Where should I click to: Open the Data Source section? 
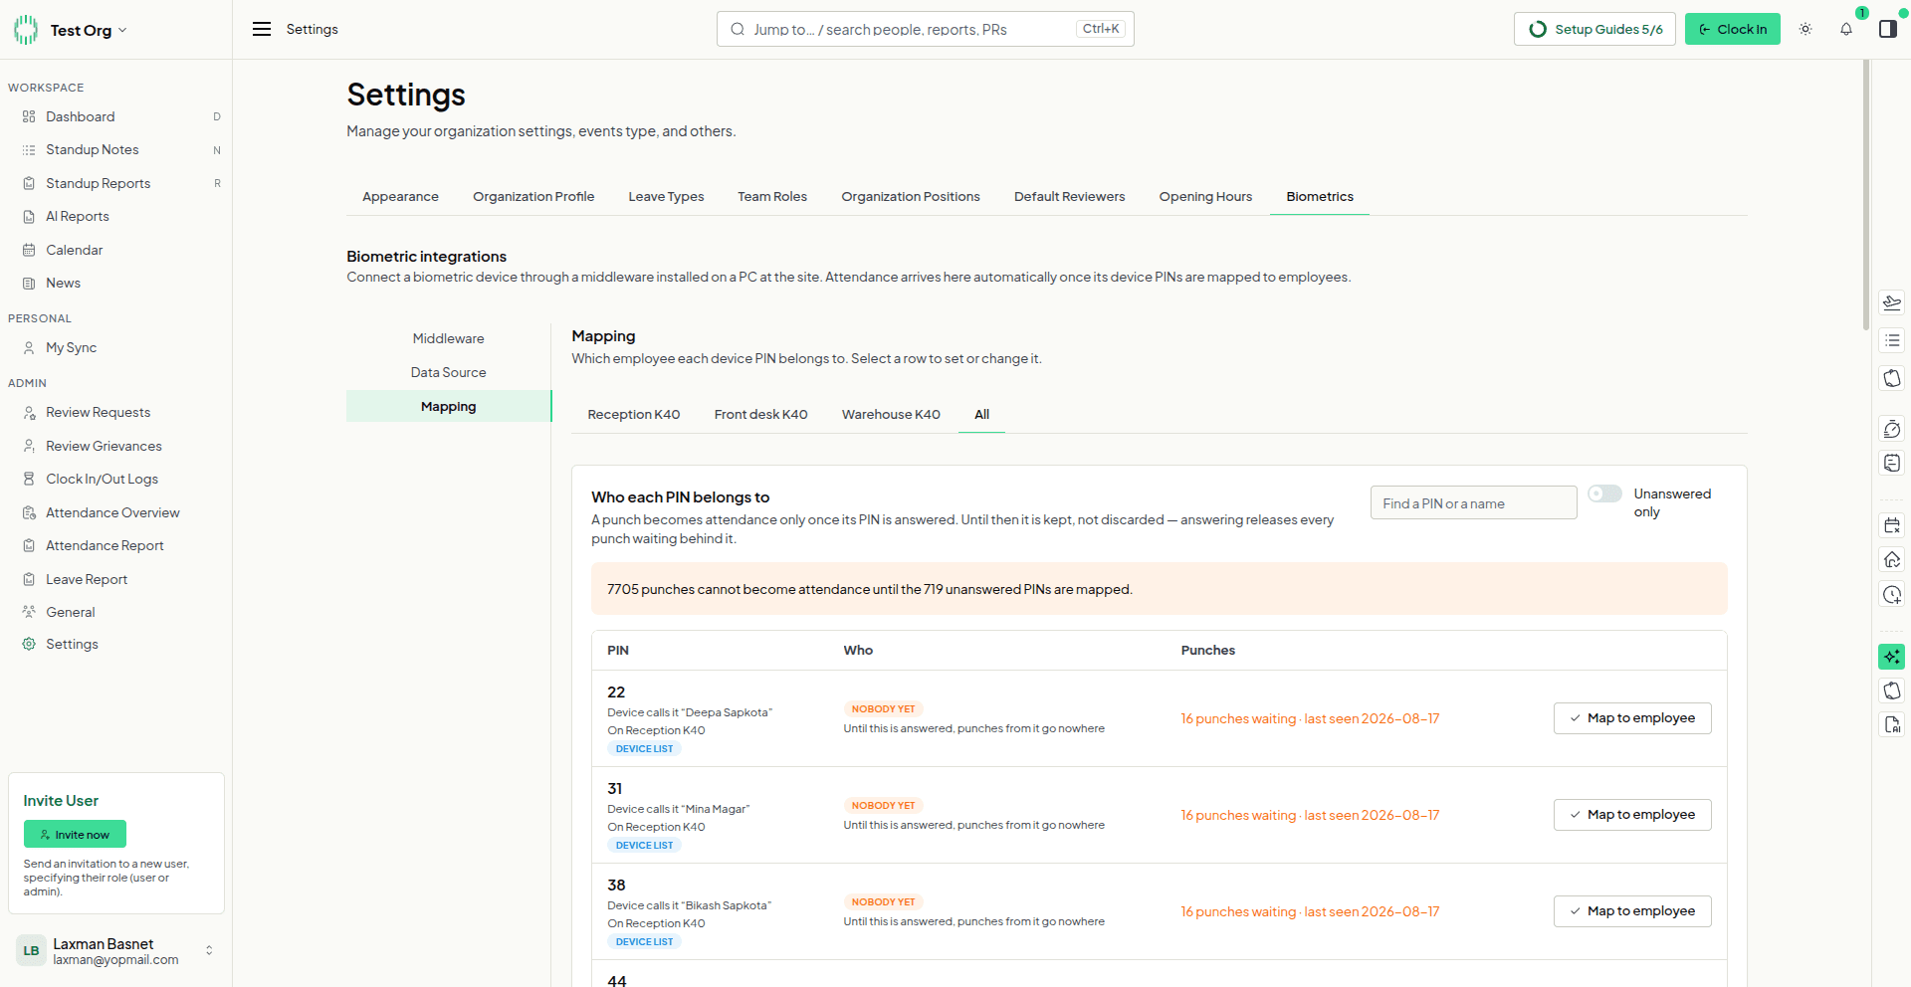[x=449, y=372]
